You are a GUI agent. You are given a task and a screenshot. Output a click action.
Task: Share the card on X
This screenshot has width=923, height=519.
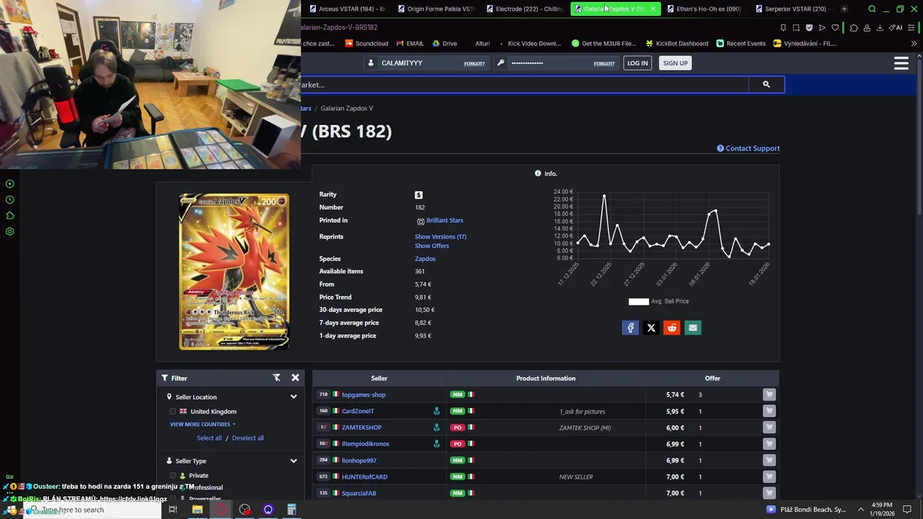click(651, 328)
